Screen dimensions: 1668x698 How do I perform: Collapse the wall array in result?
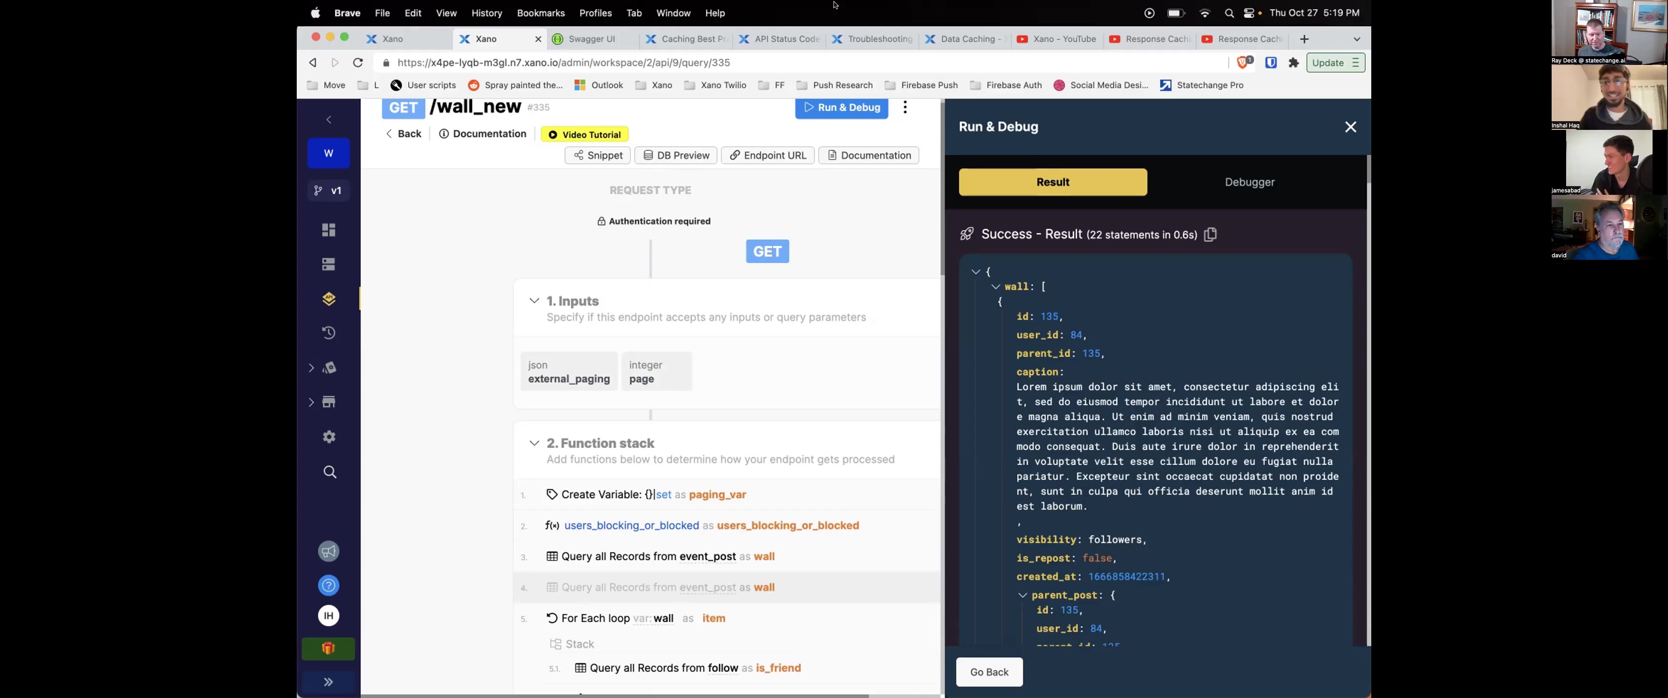tap(996, 286)
